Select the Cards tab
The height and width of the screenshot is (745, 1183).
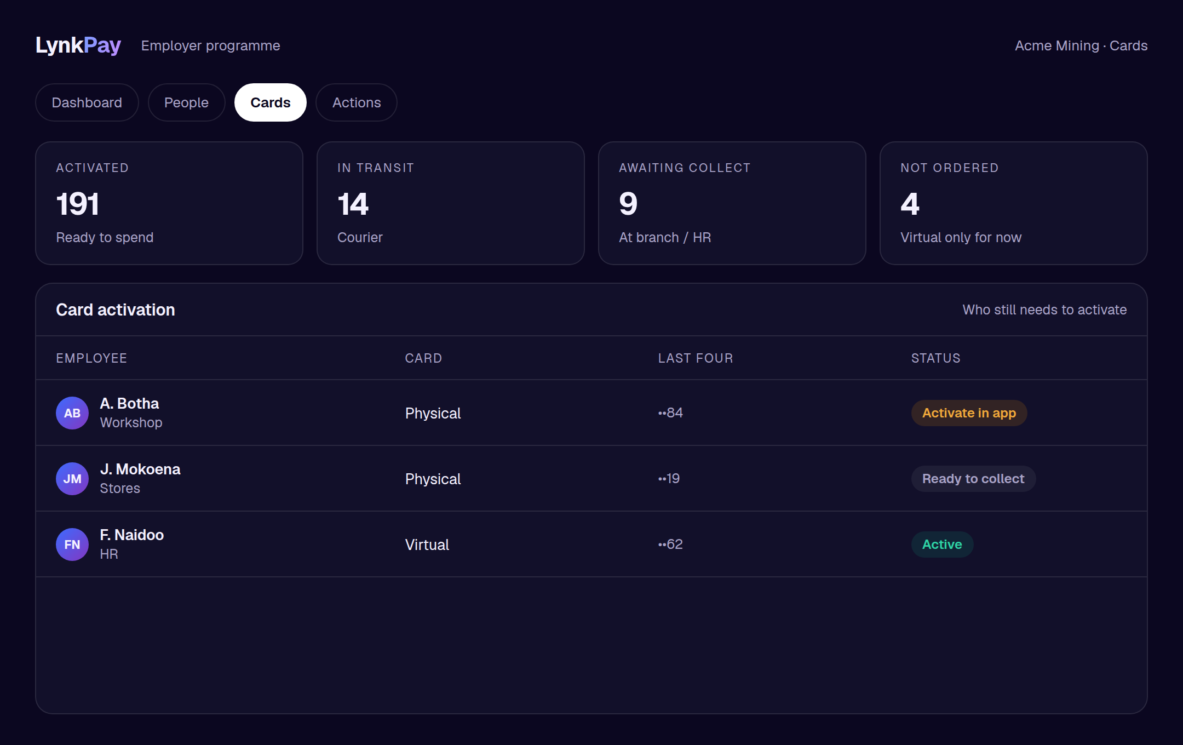(x=271, y=102)
